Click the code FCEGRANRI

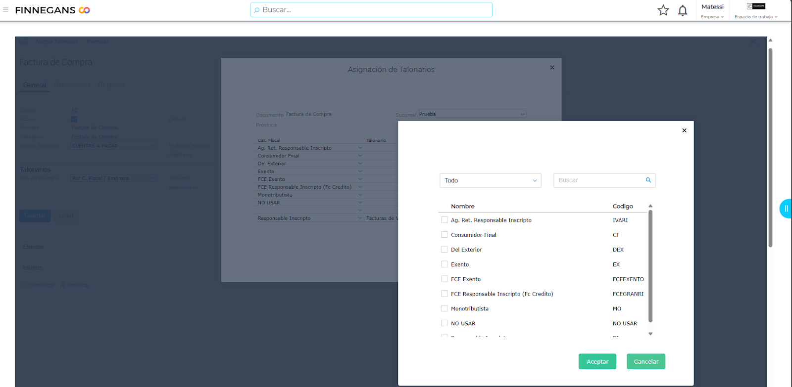(x=628, y=294)
